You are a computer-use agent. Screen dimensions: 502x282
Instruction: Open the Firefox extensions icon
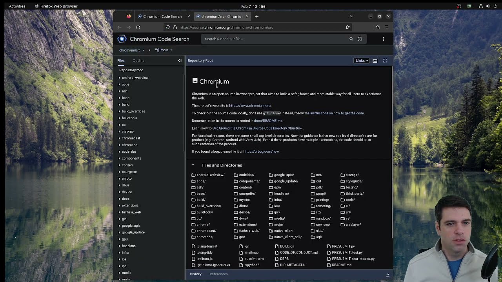[x=377, y=27]
